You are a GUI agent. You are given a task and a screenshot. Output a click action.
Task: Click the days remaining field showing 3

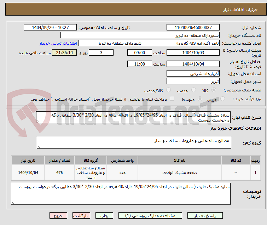(101, 52)
